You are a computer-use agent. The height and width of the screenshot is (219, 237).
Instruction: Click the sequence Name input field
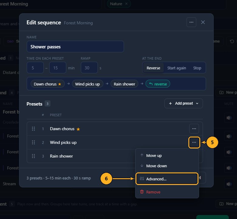pos(75,47)
